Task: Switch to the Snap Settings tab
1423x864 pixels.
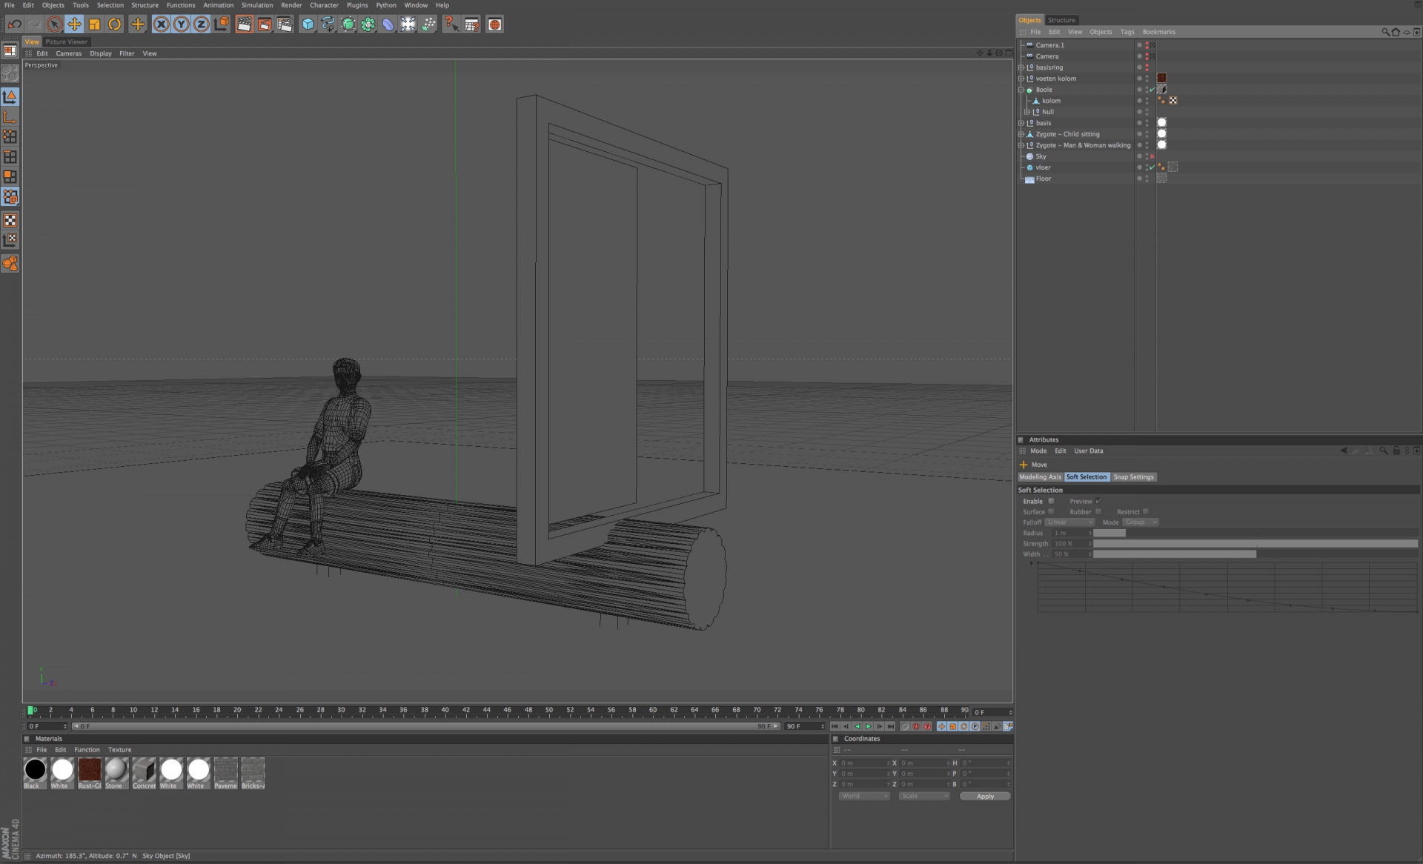Action: [x=1133, y=477]
